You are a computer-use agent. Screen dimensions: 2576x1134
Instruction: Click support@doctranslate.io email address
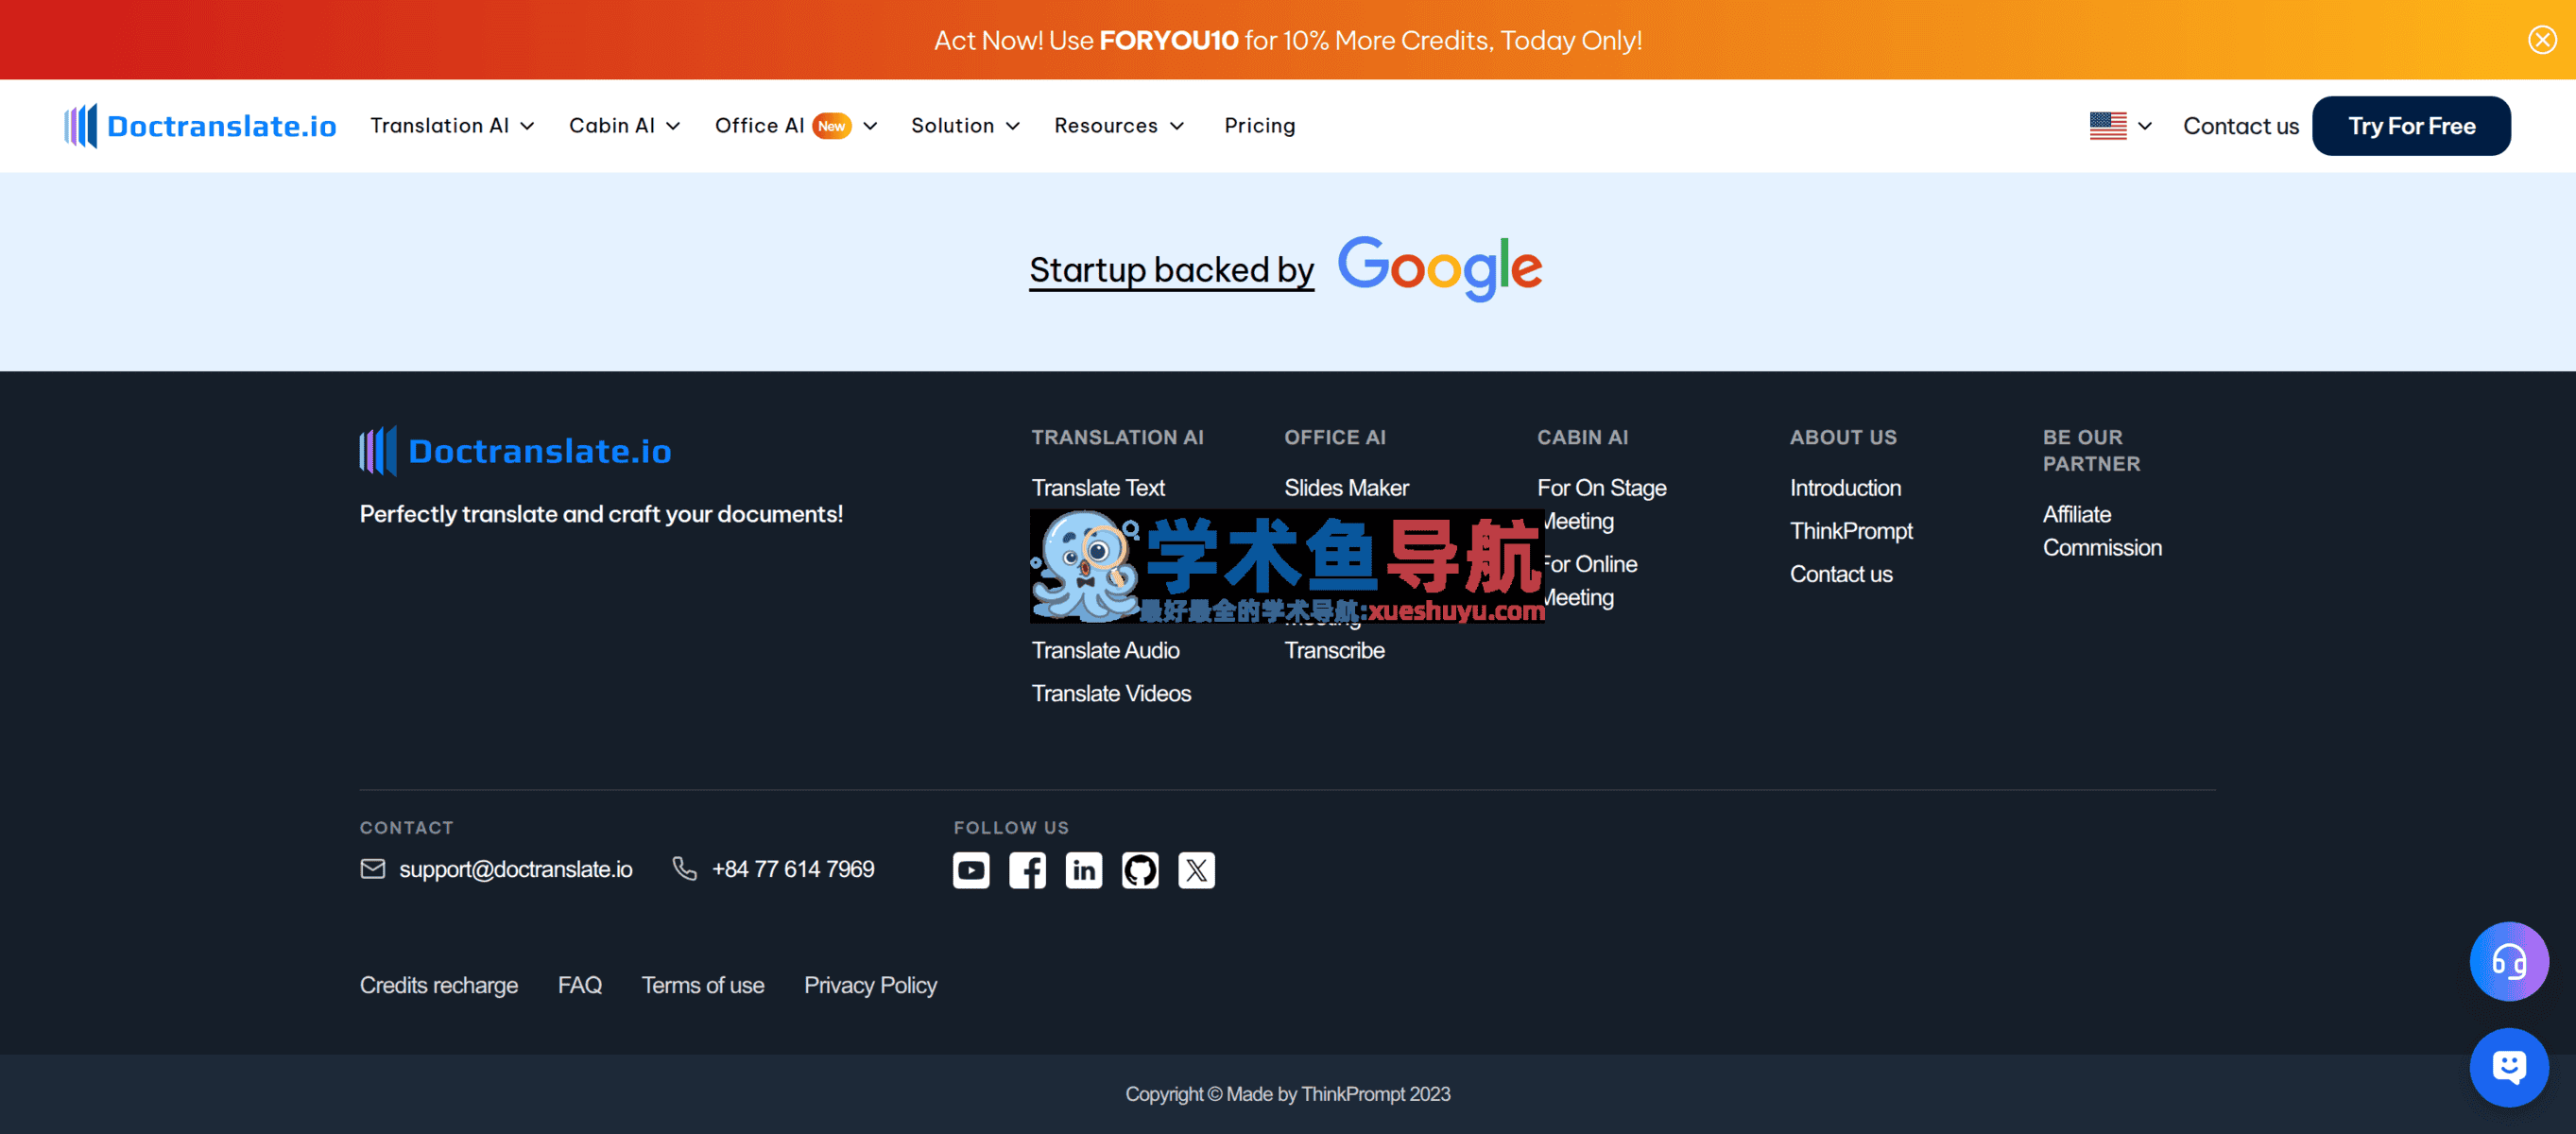[515, 869]
